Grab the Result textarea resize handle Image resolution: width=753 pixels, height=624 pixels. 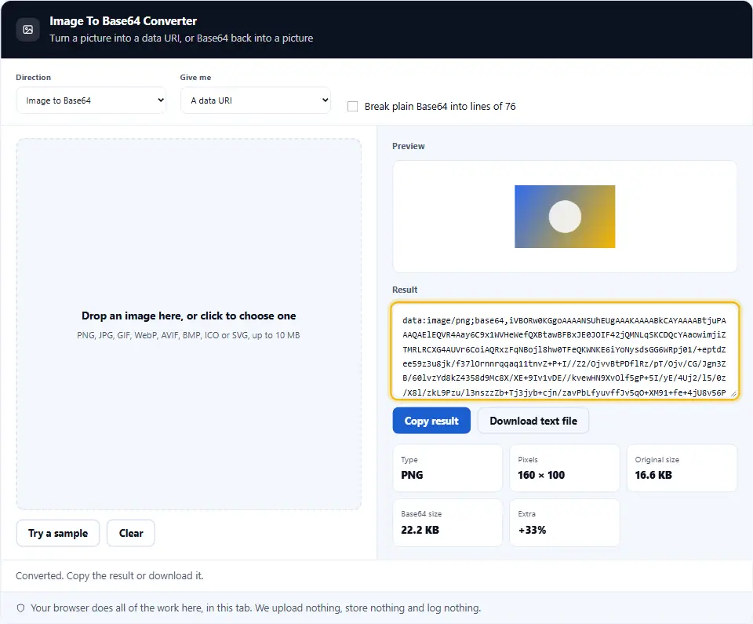(733, 394)
